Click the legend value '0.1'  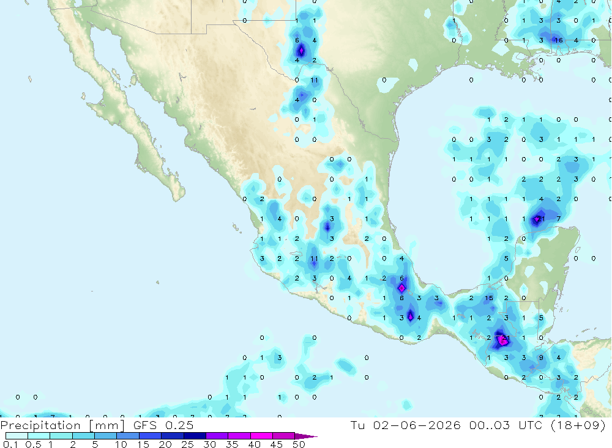click(x=10, y=444)
